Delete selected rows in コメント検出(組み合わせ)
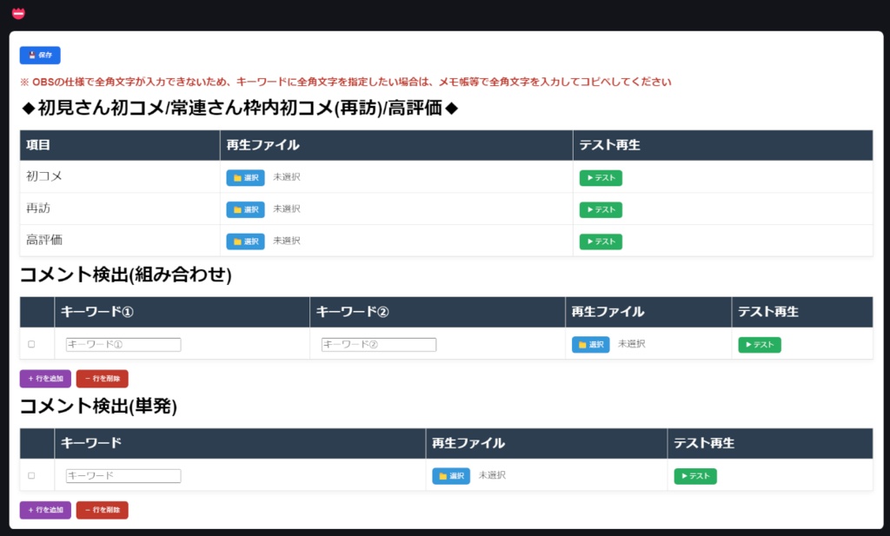Image resolution: width=890 pixels, height=536 pixels. (x=102, y=378)
